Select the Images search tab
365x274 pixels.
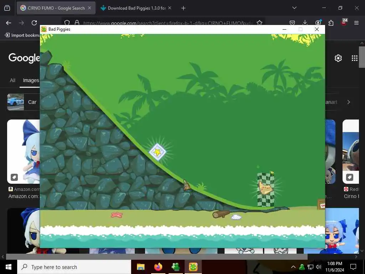tap(31, 80)
